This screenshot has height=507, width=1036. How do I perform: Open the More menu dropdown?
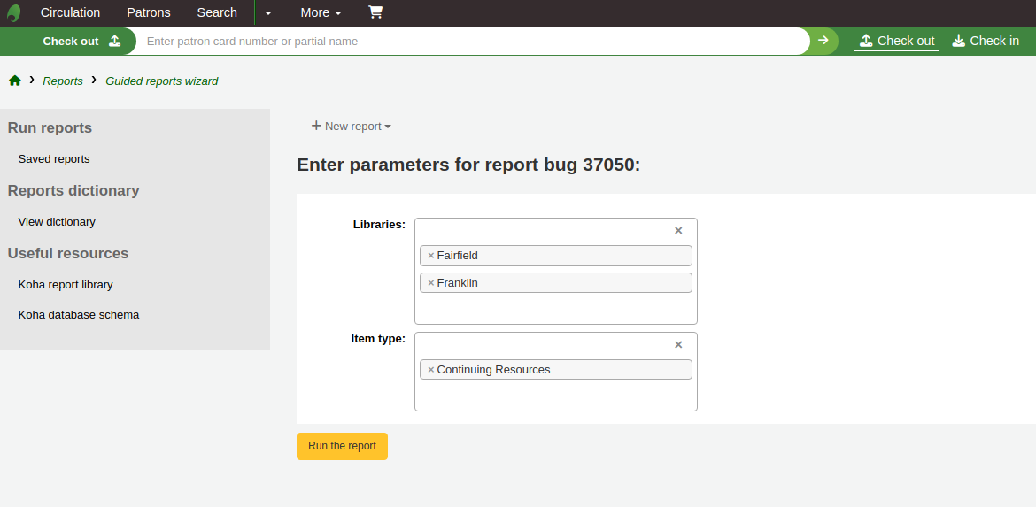click(x=321, y=12)
